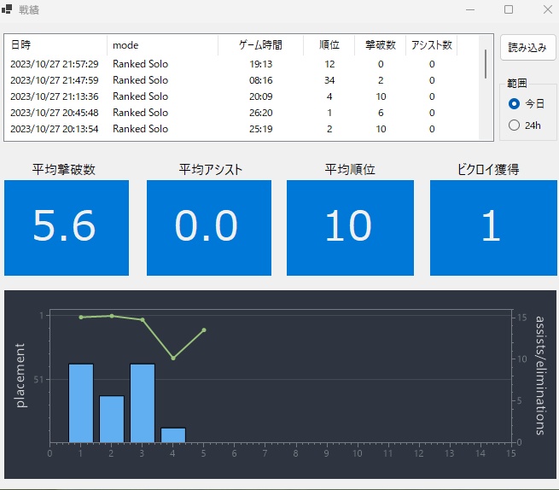The image size is (559, 490).
Task: Close the 戦績 window
Action: (548, 9)
